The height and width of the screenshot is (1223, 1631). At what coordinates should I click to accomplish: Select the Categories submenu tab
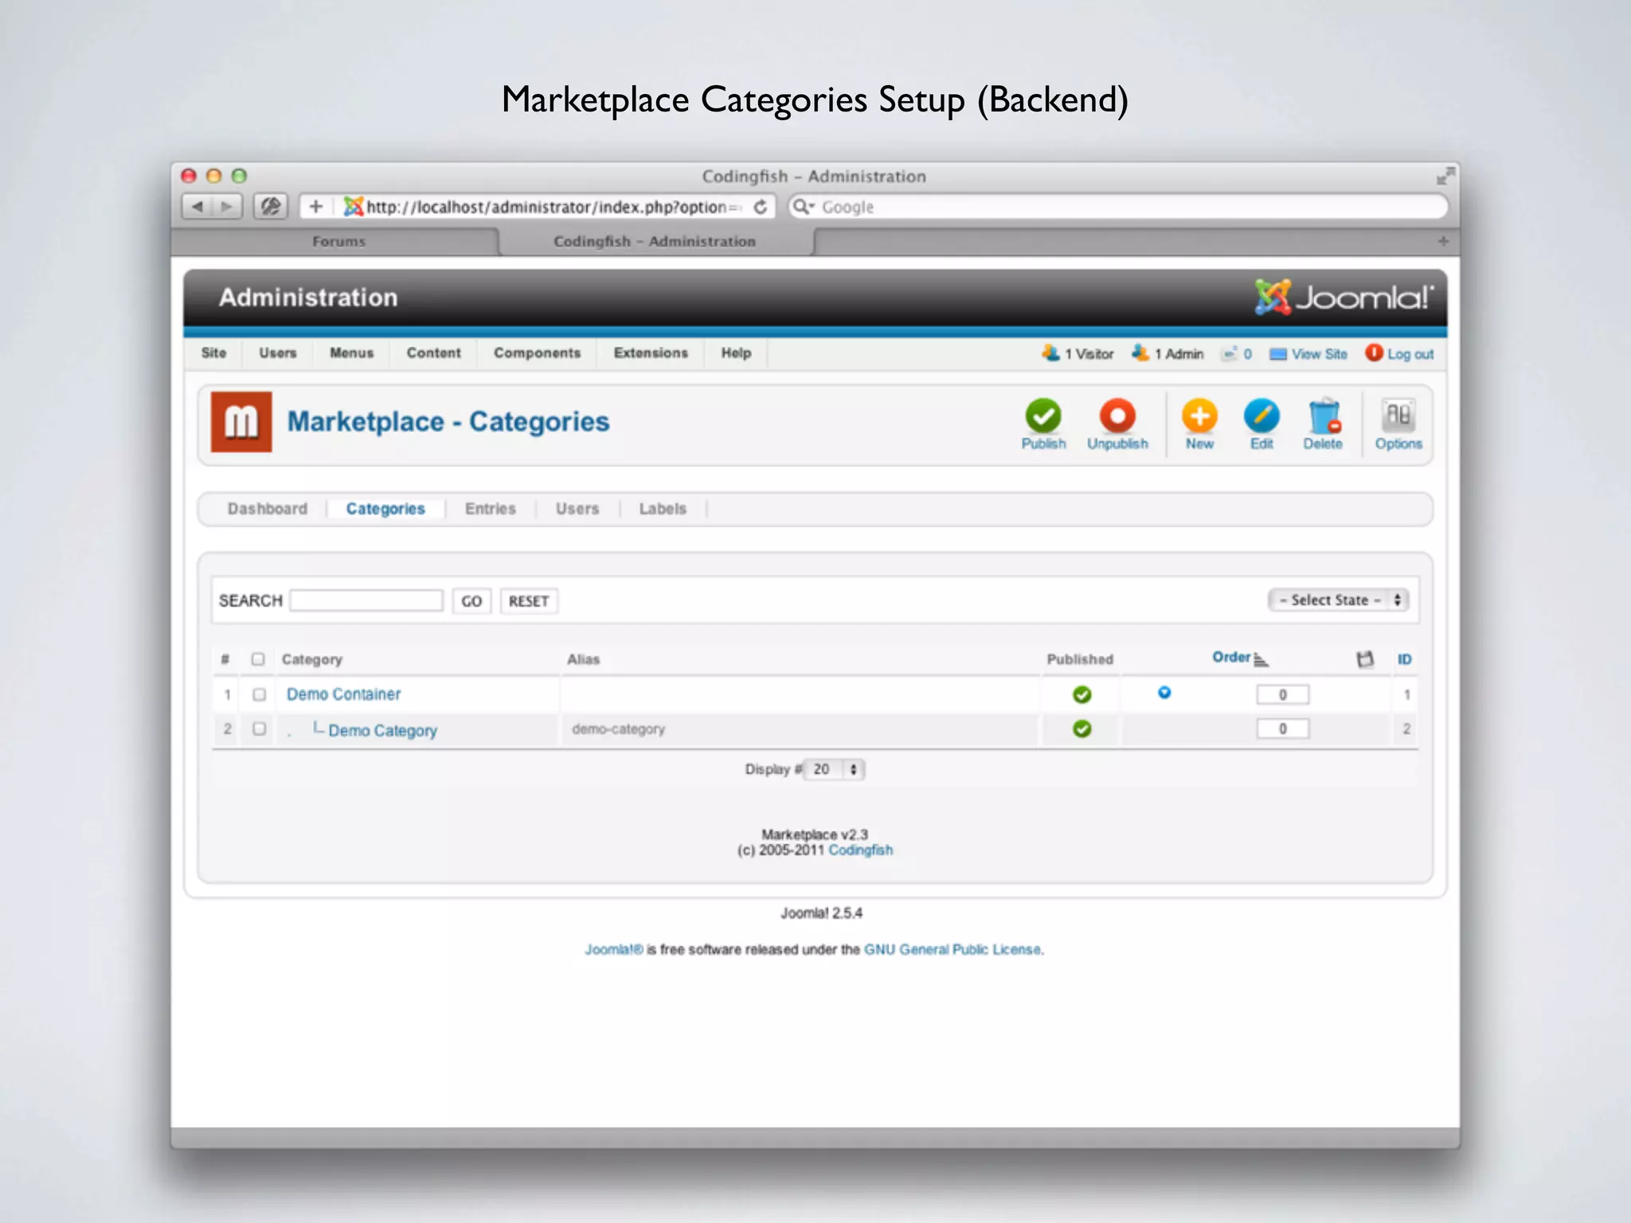(385, 509)
